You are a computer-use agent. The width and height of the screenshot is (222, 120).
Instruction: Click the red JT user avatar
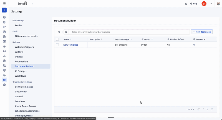204,4
